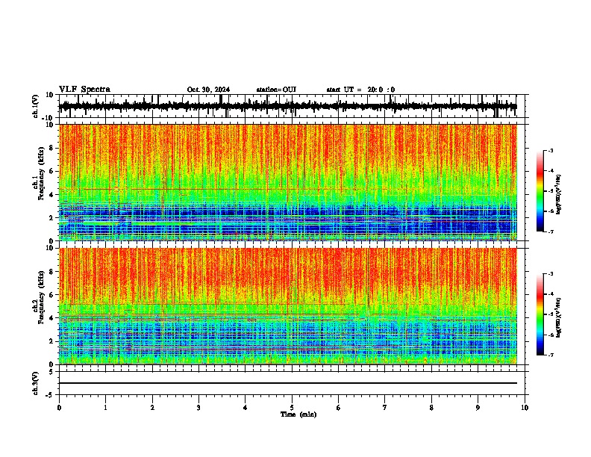Image resolution: width=591 pixels, height=457 pixels.
Task: Click the time axis tick label '5'
Action: click(292, 408)
